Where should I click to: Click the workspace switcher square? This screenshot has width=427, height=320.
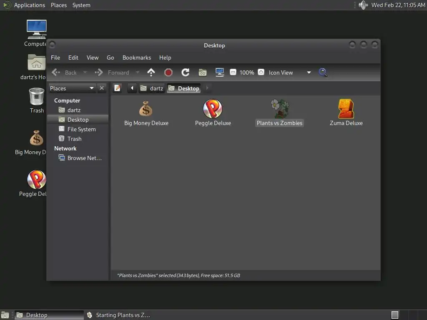(x=394, y=315)
